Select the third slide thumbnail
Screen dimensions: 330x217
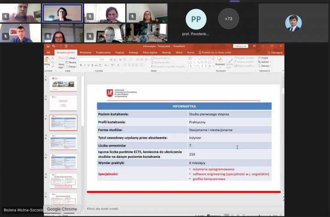(x=63, y=122)
